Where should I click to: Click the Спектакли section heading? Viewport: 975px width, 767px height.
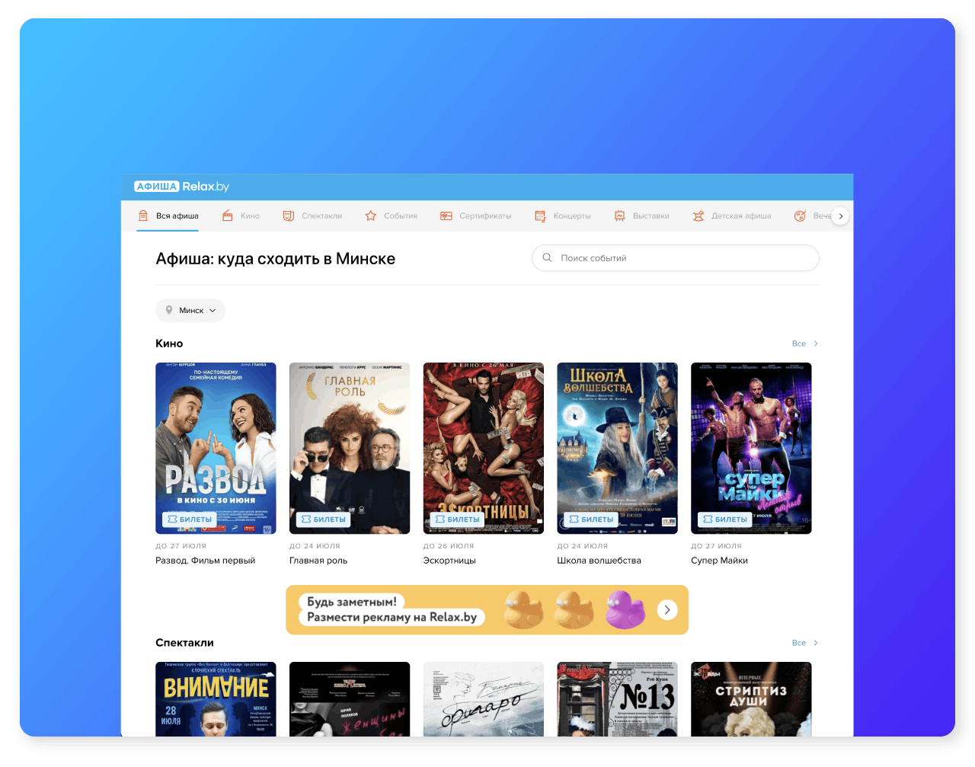184,643
